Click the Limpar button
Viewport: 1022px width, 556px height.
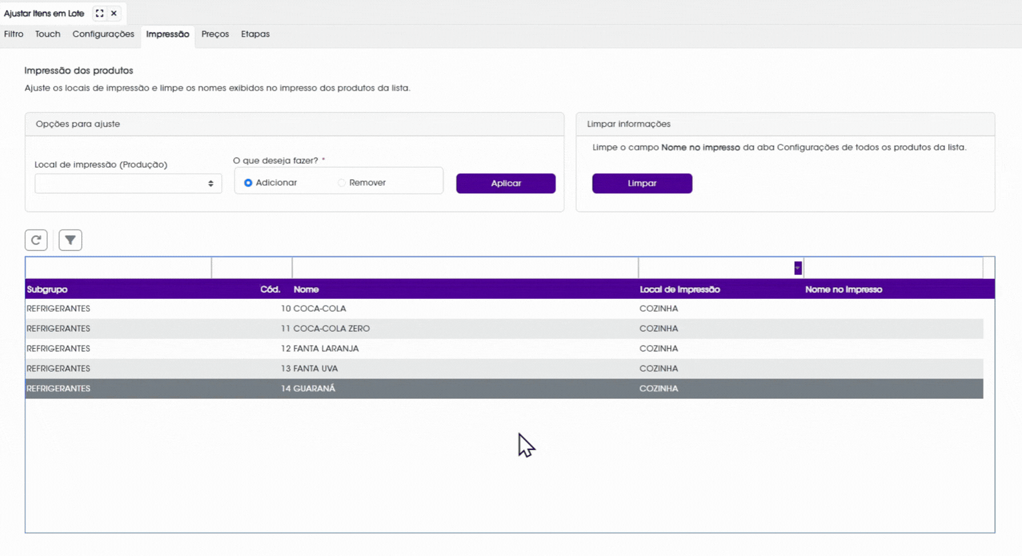point(642,183)
